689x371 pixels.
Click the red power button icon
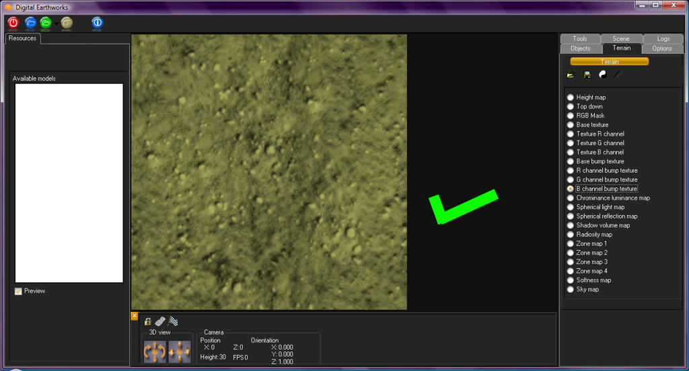tap(13, 22)
